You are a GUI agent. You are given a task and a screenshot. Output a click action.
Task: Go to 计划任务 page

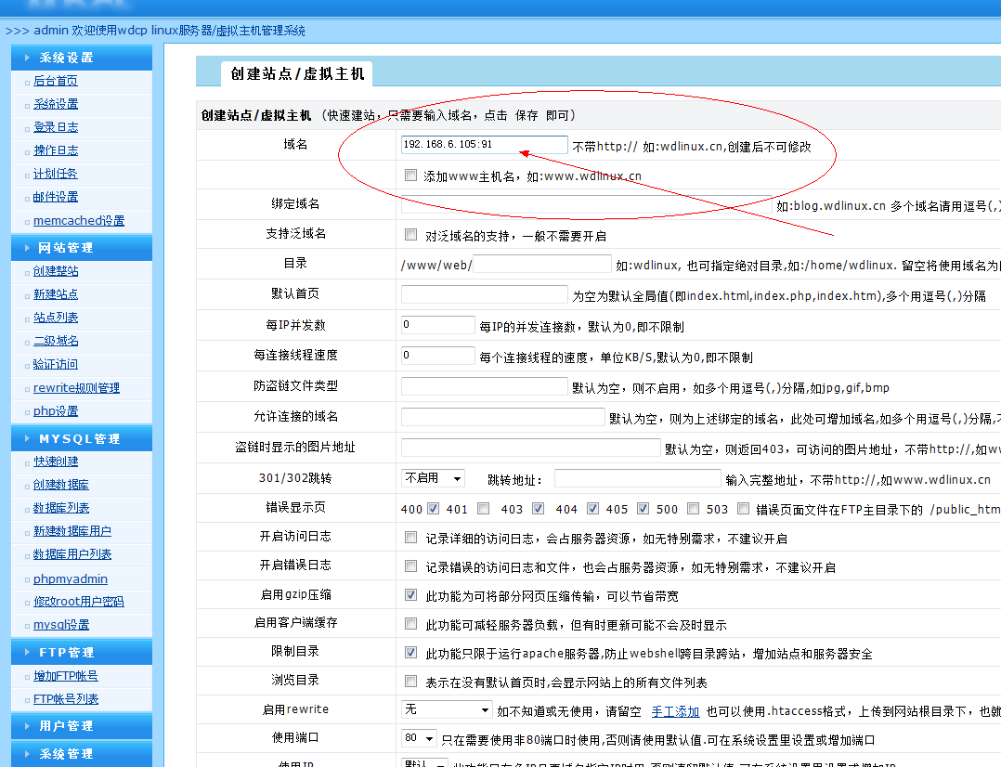[x=56, y=174]
